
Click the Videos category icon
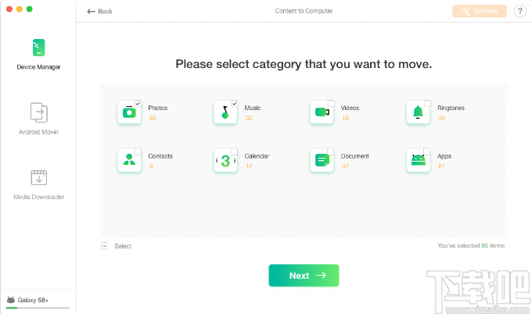coord(322,112)
